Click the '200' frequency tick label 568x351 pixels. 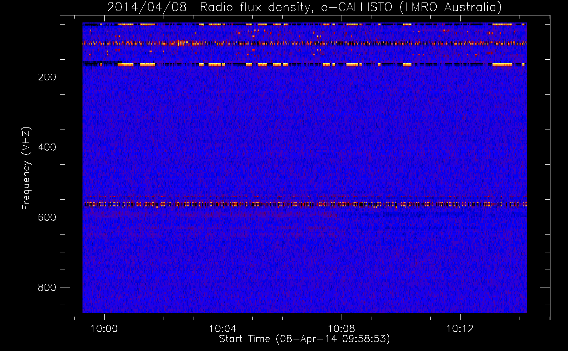pos(47,77)
